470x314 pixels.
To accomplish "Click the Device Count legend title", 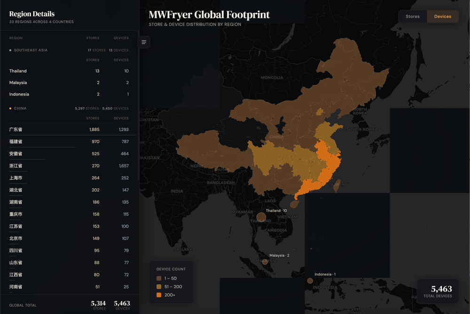I will tap(171, 269).
